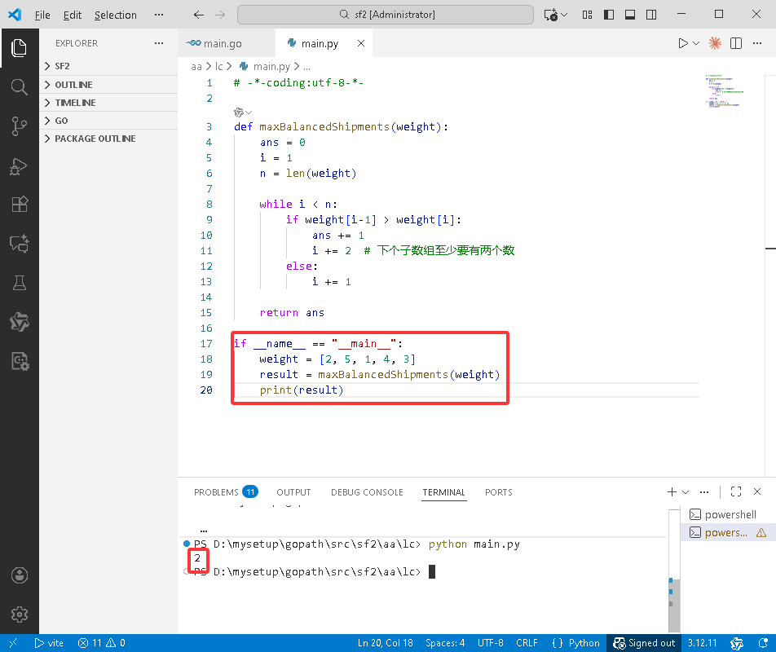
Task: Expand the OUTLINE section
Action: pyautogui.click(x=108, y=85)
